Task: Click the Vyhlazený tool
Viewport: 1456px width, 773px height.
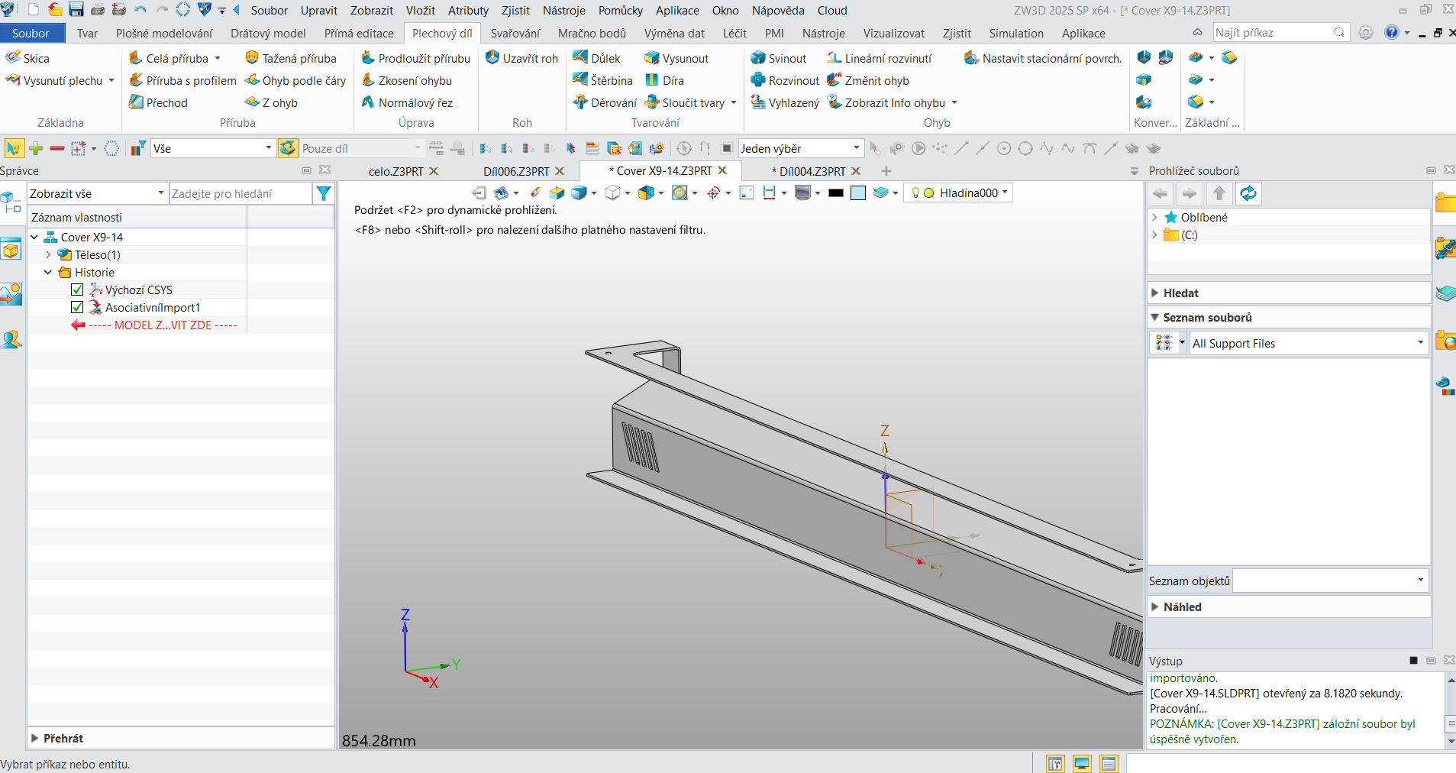Action: pyautogui.click(x=785, y=102)
